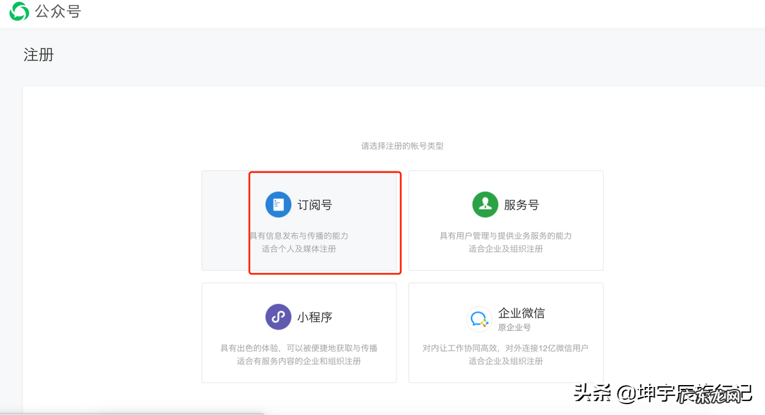Click the green 公众号 logo top left
765x415 pixels.
19,11
